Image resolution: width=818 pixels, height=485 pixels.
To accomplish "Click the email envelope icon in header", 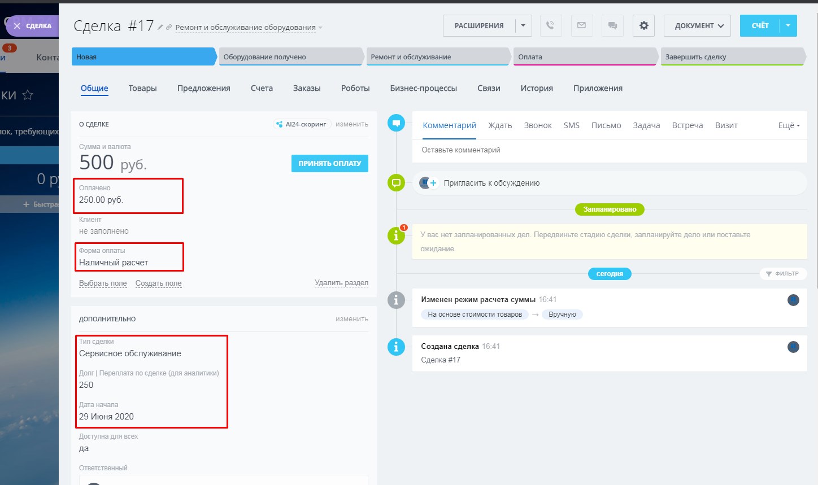I will [x=581, y=25].
